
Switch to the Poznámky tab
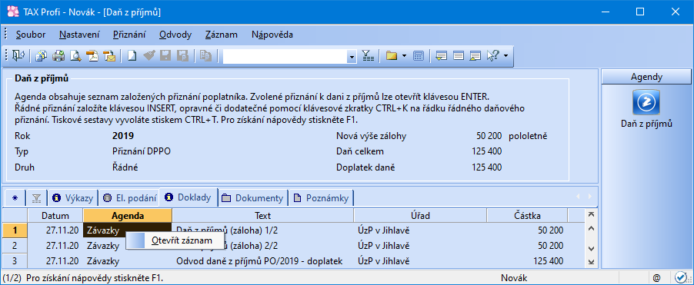(x=321, y=198)
